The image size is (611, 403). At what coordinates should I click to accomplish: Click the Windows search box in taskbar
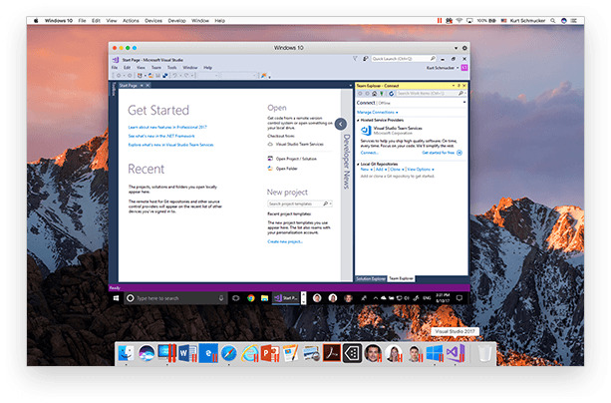pos(175,298)
